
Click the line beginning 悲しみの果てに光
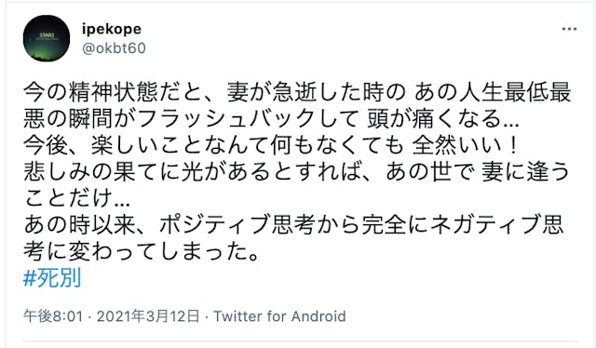click(296, 171)
